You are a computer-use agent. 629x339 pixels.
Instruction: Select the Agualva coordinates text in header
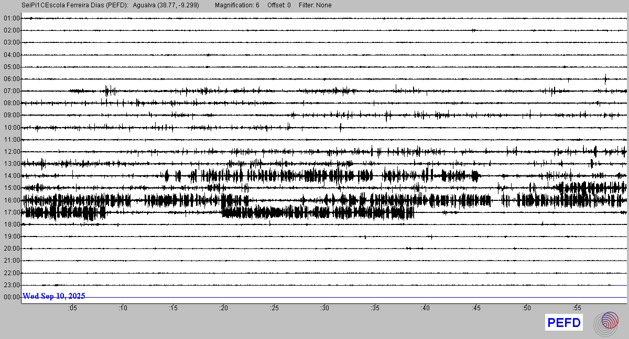point(166,5)
